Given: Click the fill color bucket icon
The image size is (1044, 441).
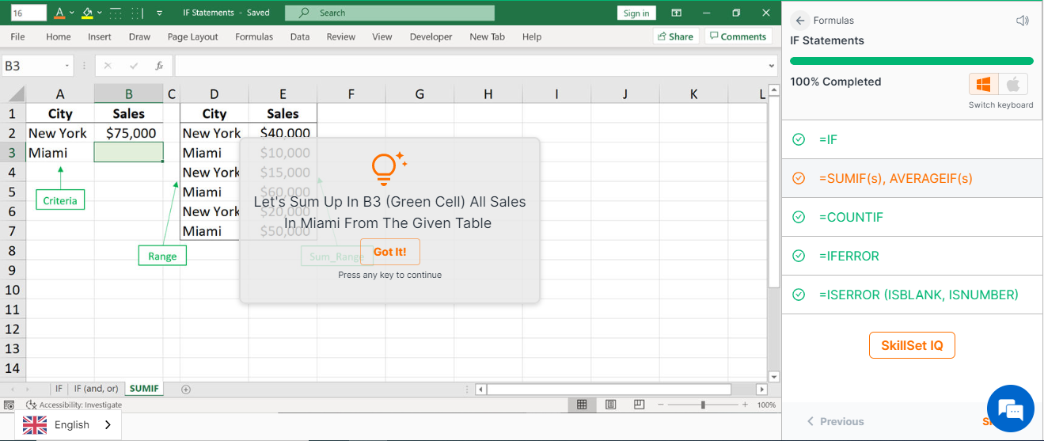Looking at the screenshot, I should pyautogui.click(x=87, y=13).
